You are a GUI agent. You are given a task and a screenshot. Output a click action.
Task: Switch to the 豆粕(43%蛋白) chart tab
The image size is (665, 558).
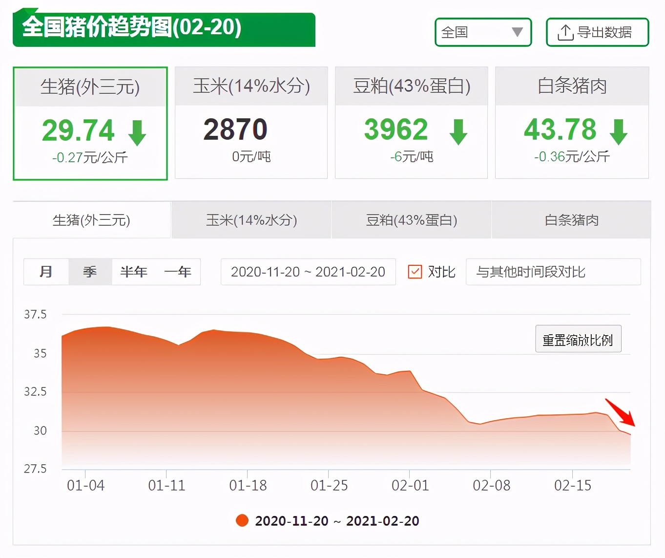coord(412,220)
